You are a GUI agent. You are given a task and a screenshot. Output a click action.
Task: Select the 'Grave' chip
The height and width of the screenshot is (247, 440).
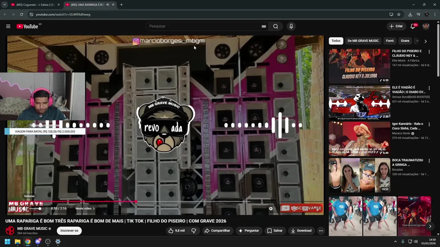(405, 41)
